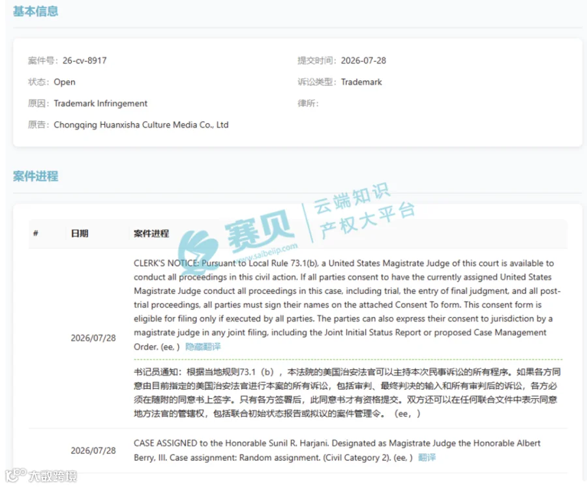Select submission date 2026-07-28
Viewport: 587px width, 487px height.
[x=363, y=61]
